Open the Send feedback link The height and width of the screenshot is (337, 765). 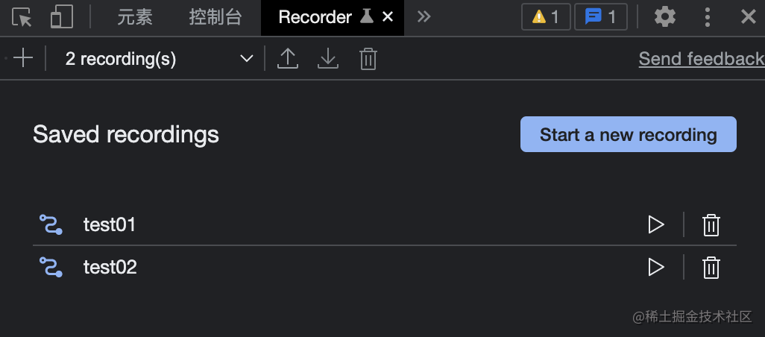pos(702,59)
